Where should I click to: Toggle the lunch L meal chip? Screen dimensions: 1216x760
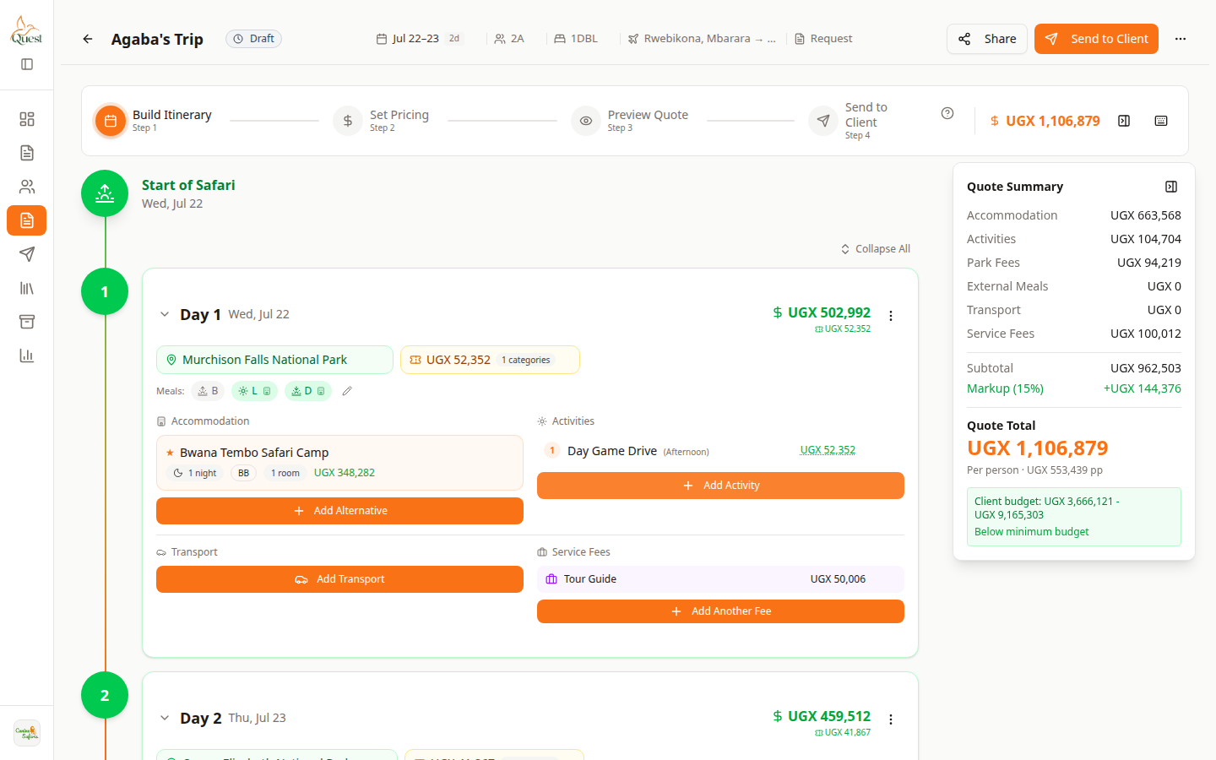point(254,391)
